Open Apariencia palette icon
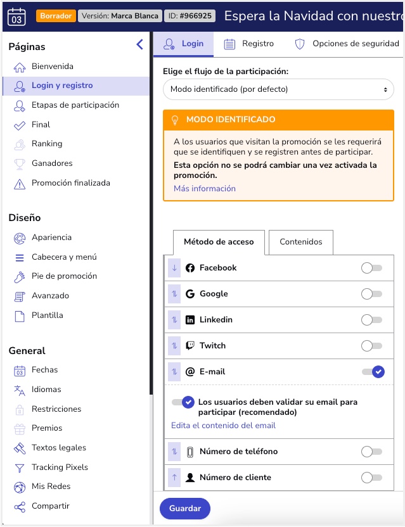This screenshot has height=527, width=405. tap(20, 238)
